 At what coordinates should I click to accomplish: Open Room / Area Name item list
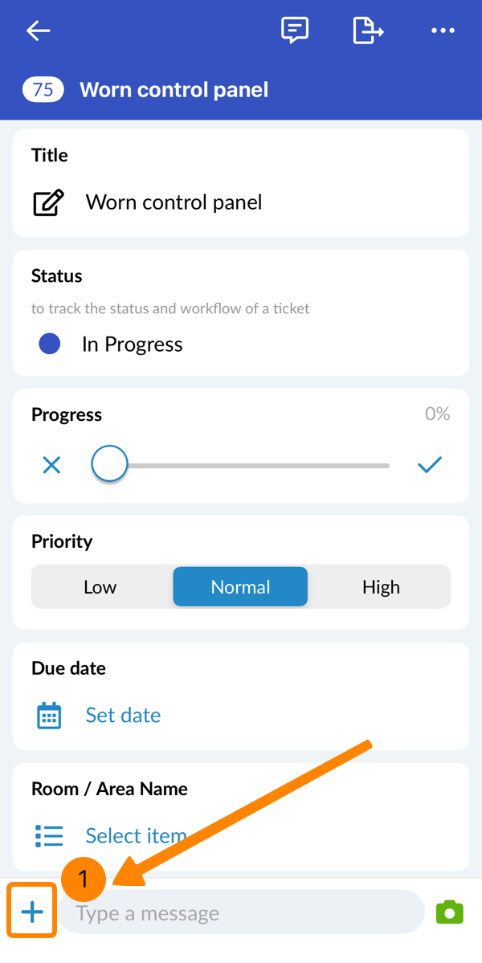49,835
